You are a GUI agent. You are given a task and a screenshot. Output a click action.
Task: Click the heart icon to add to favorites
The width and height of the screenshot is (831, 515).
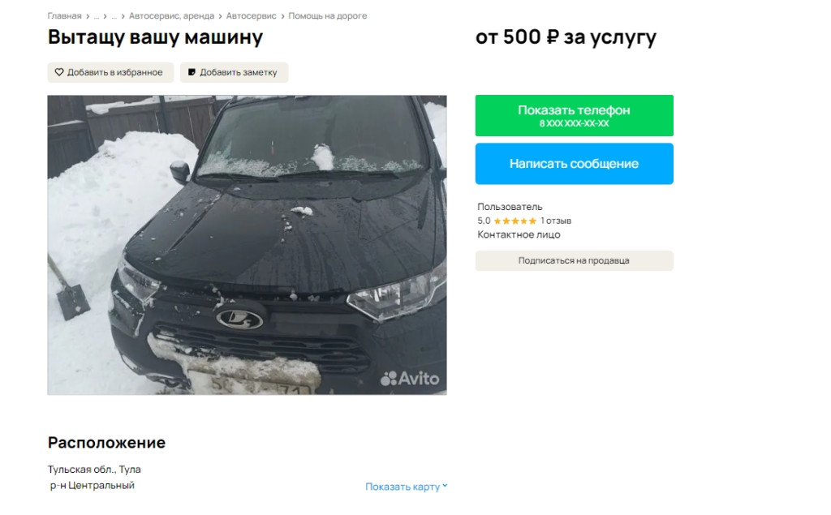pos(59,72)
